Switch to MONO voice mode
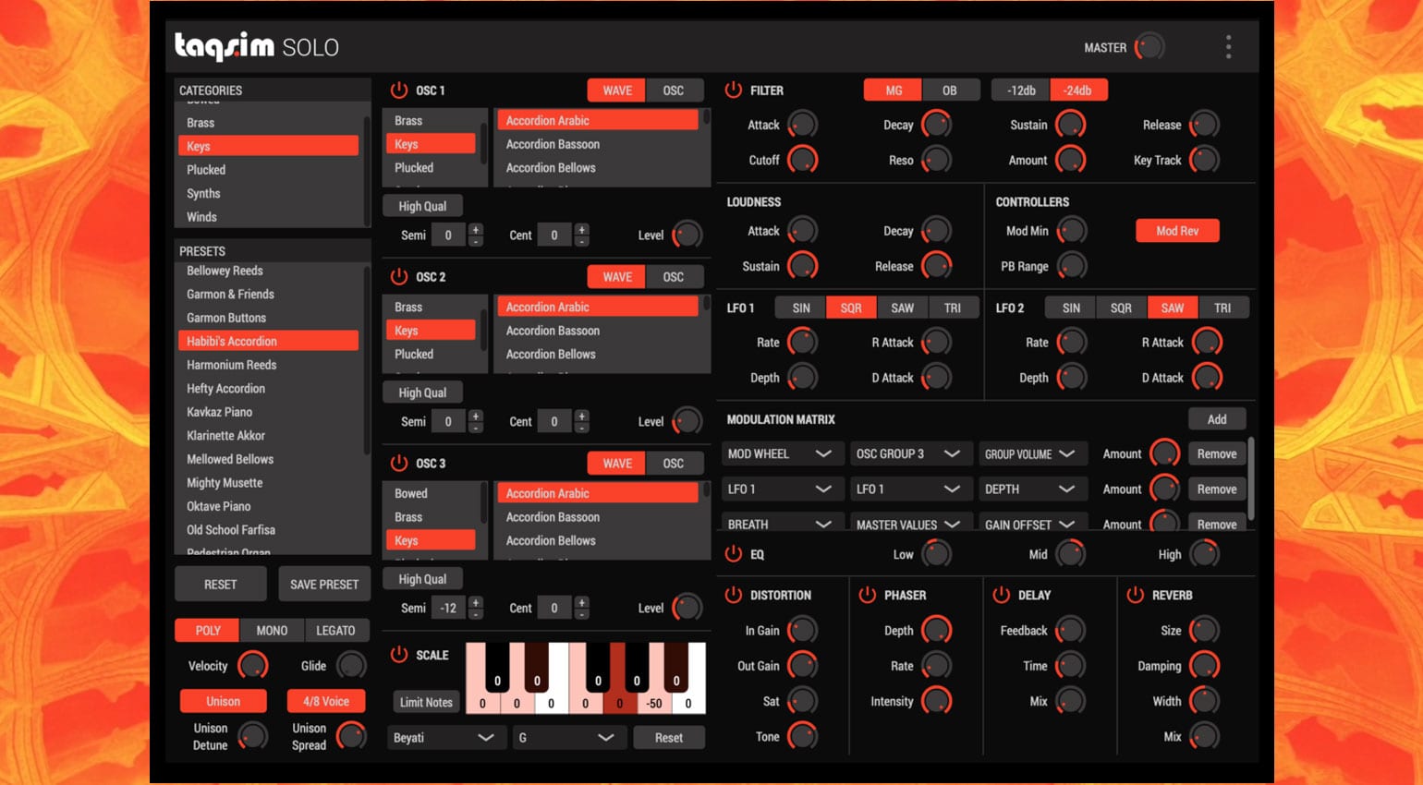 272,630
